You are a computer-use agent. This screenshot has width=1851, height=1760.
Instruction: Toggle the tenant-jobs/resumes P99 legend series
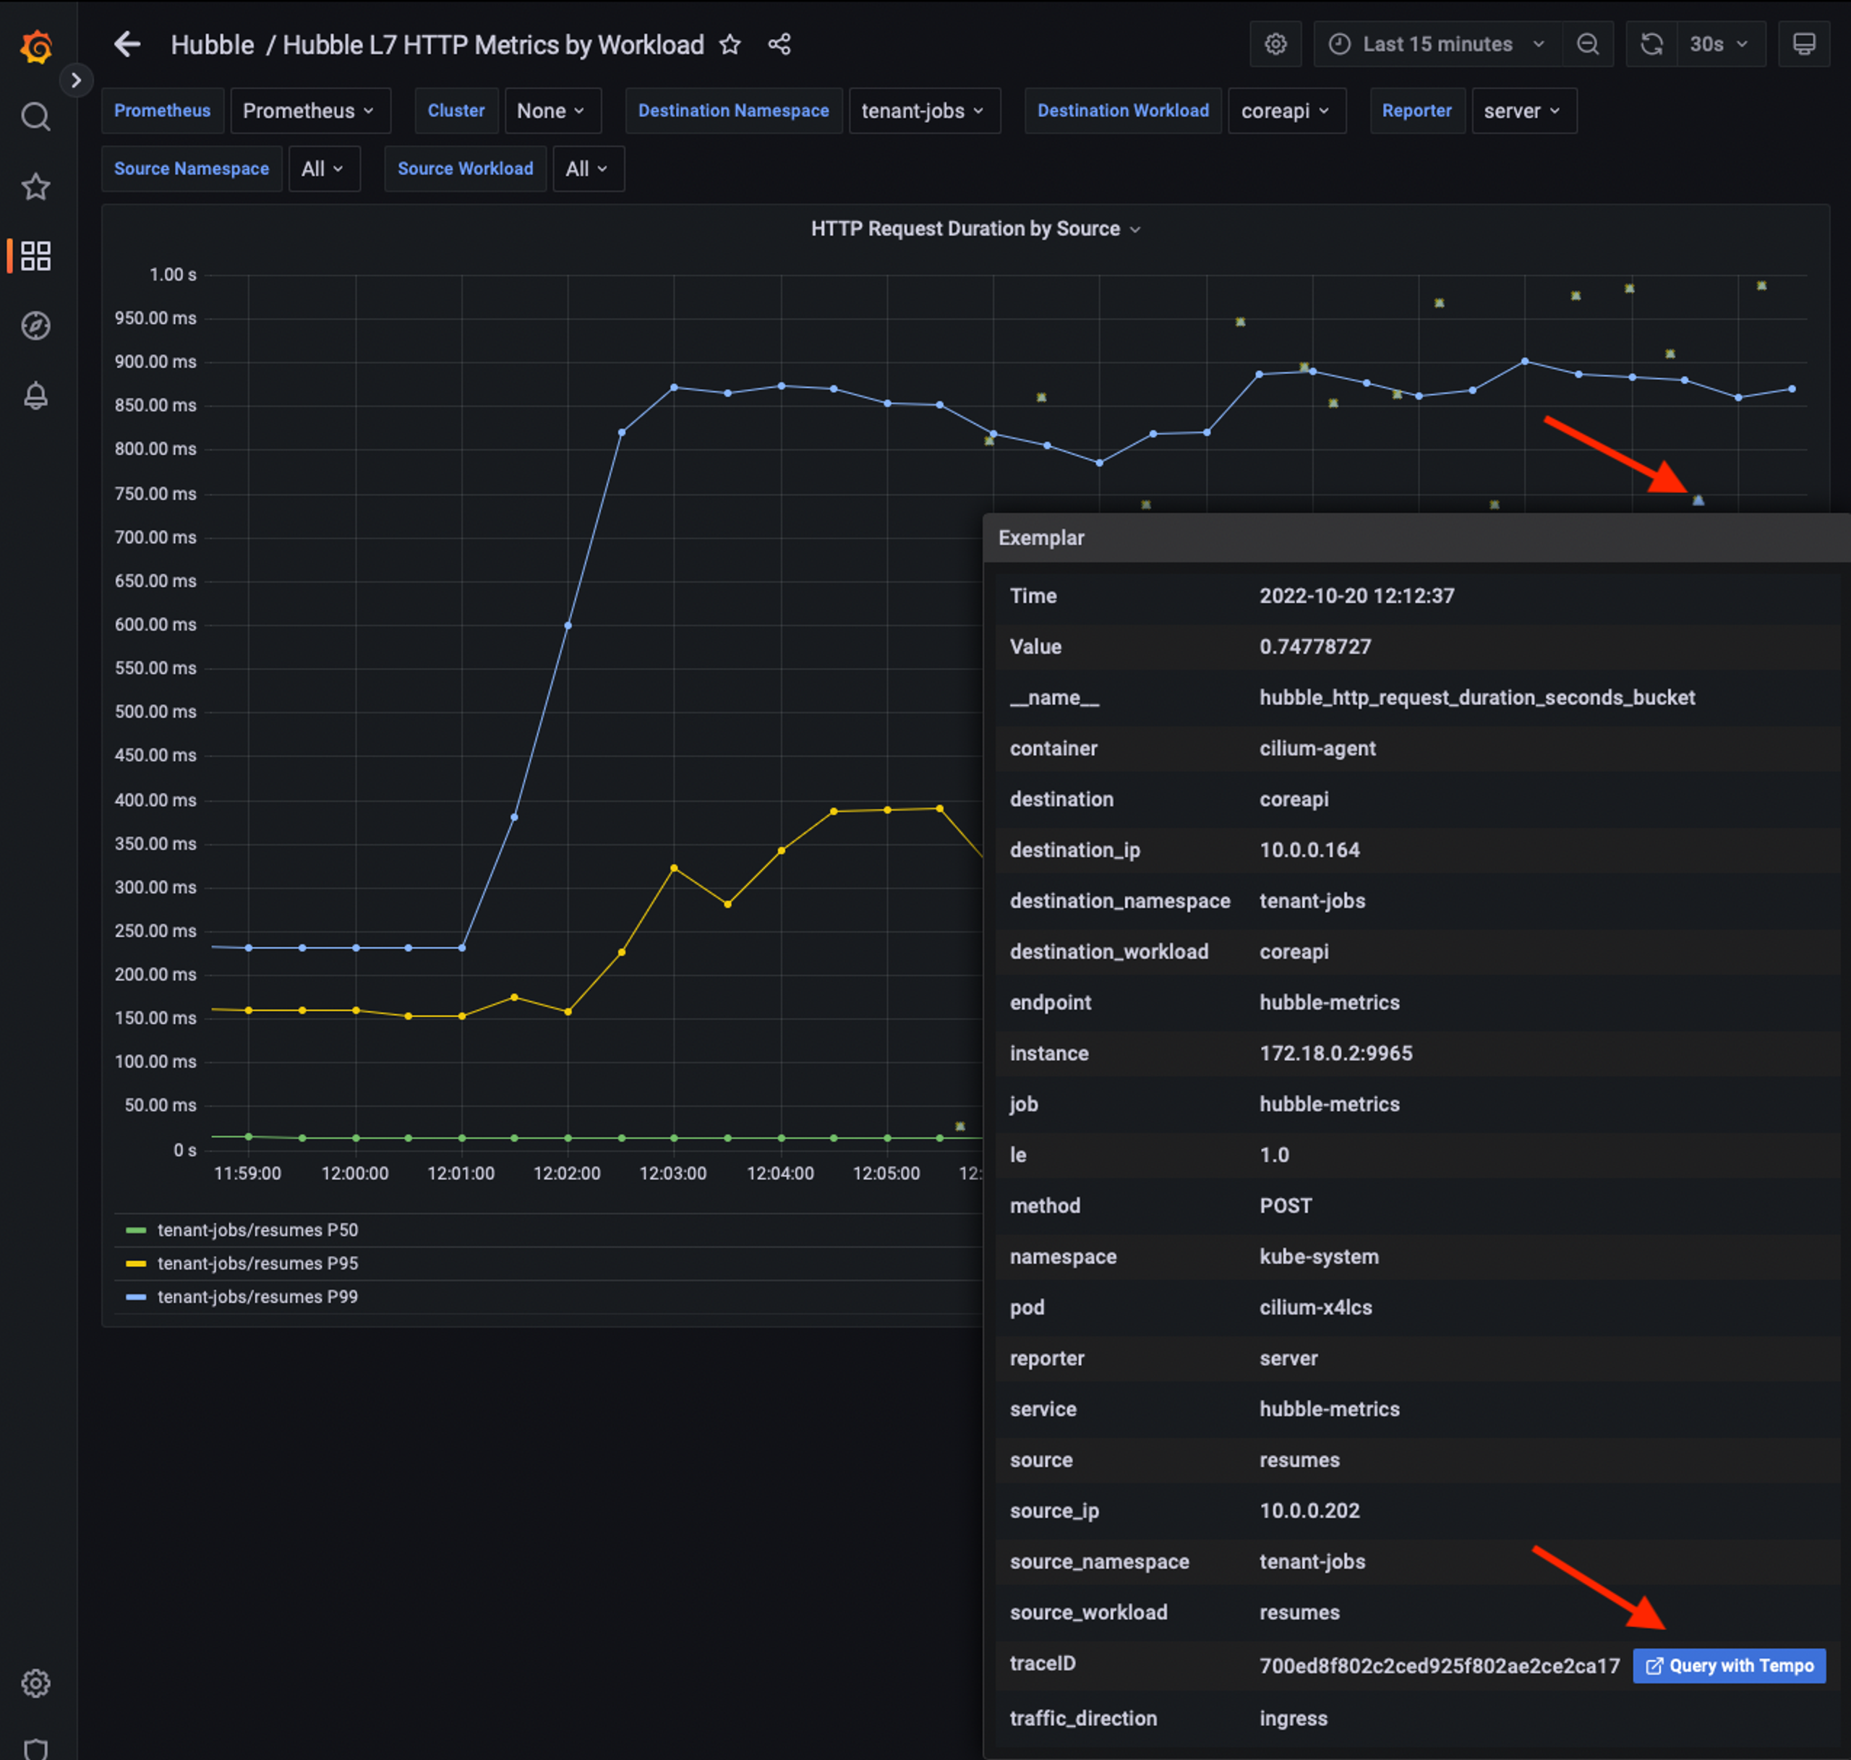257,1296
